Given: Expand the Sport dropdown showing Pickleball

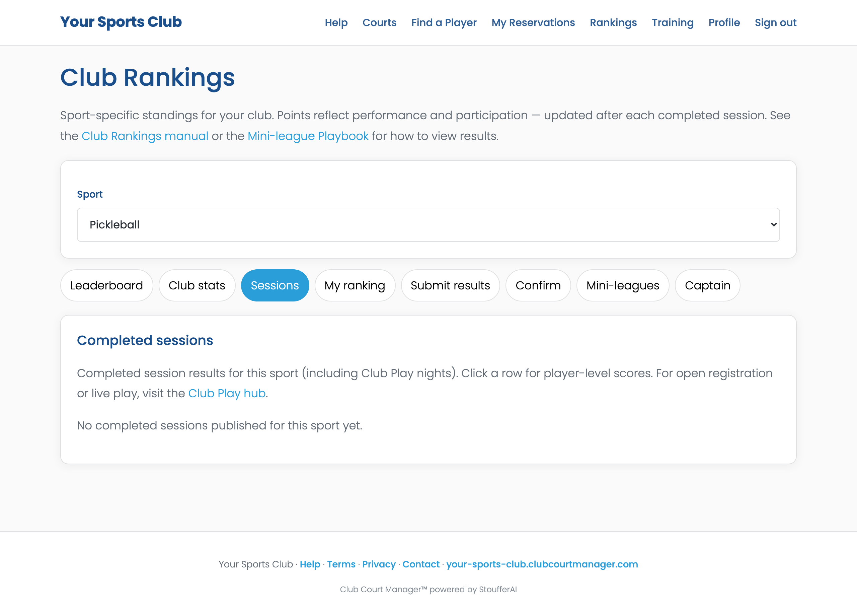Looking at the screenshot, I should (428, 224).
